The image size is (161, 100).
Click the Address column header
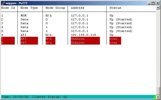(x=78, y=8)
